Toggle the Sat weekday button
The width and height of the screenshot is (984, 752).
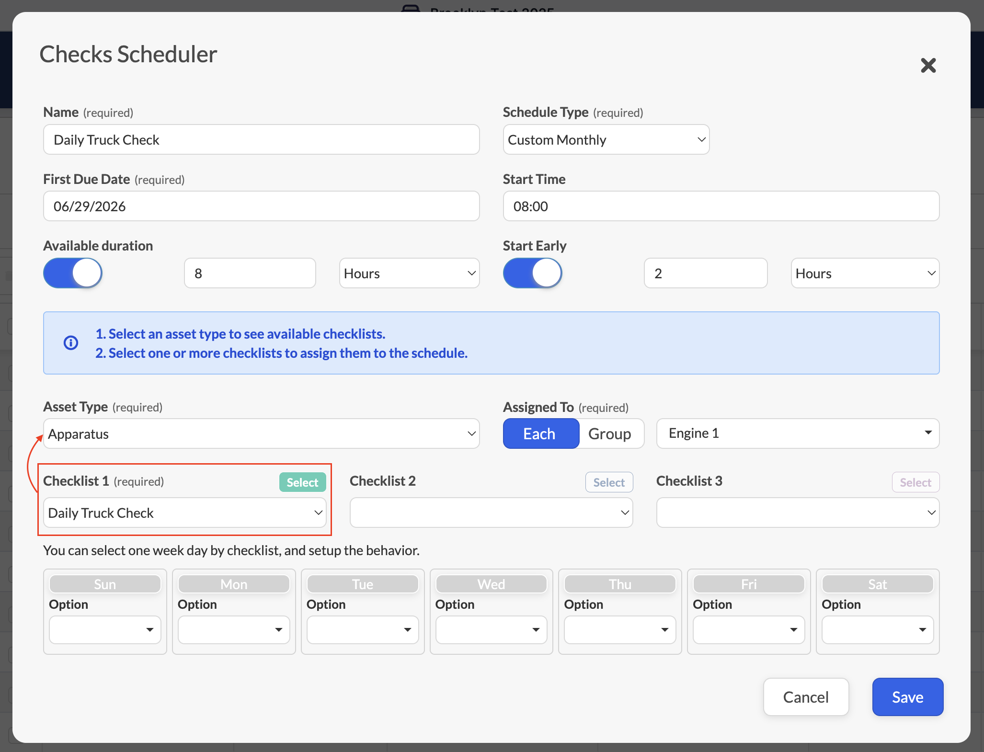coord(878,584)
